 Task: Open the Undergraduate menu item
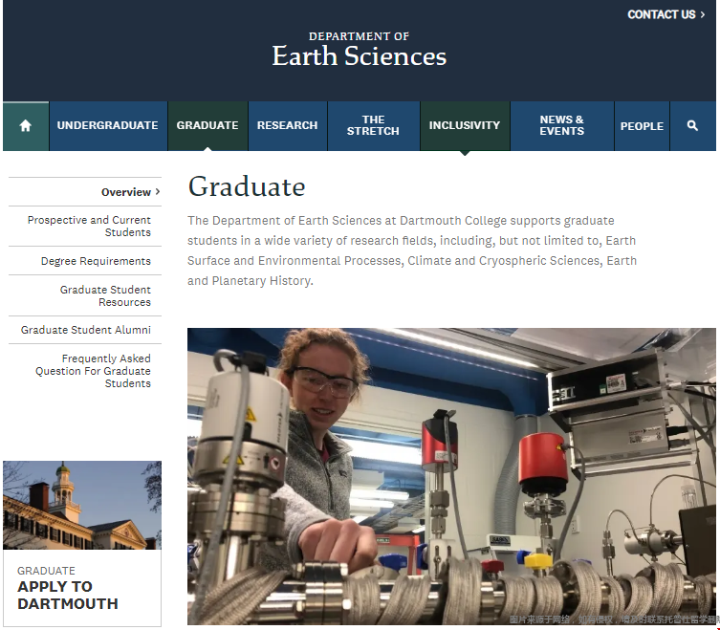[x=107, y=126]
